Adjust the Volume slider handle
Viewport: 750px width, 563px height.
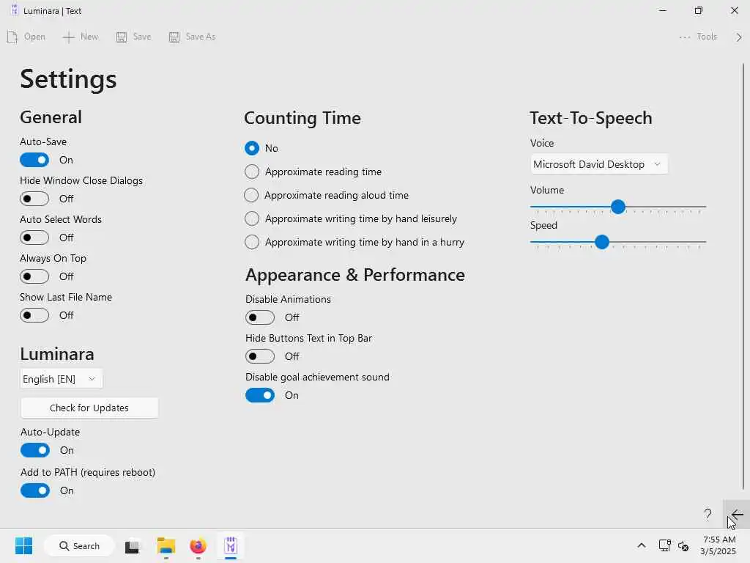coord(618,207)
